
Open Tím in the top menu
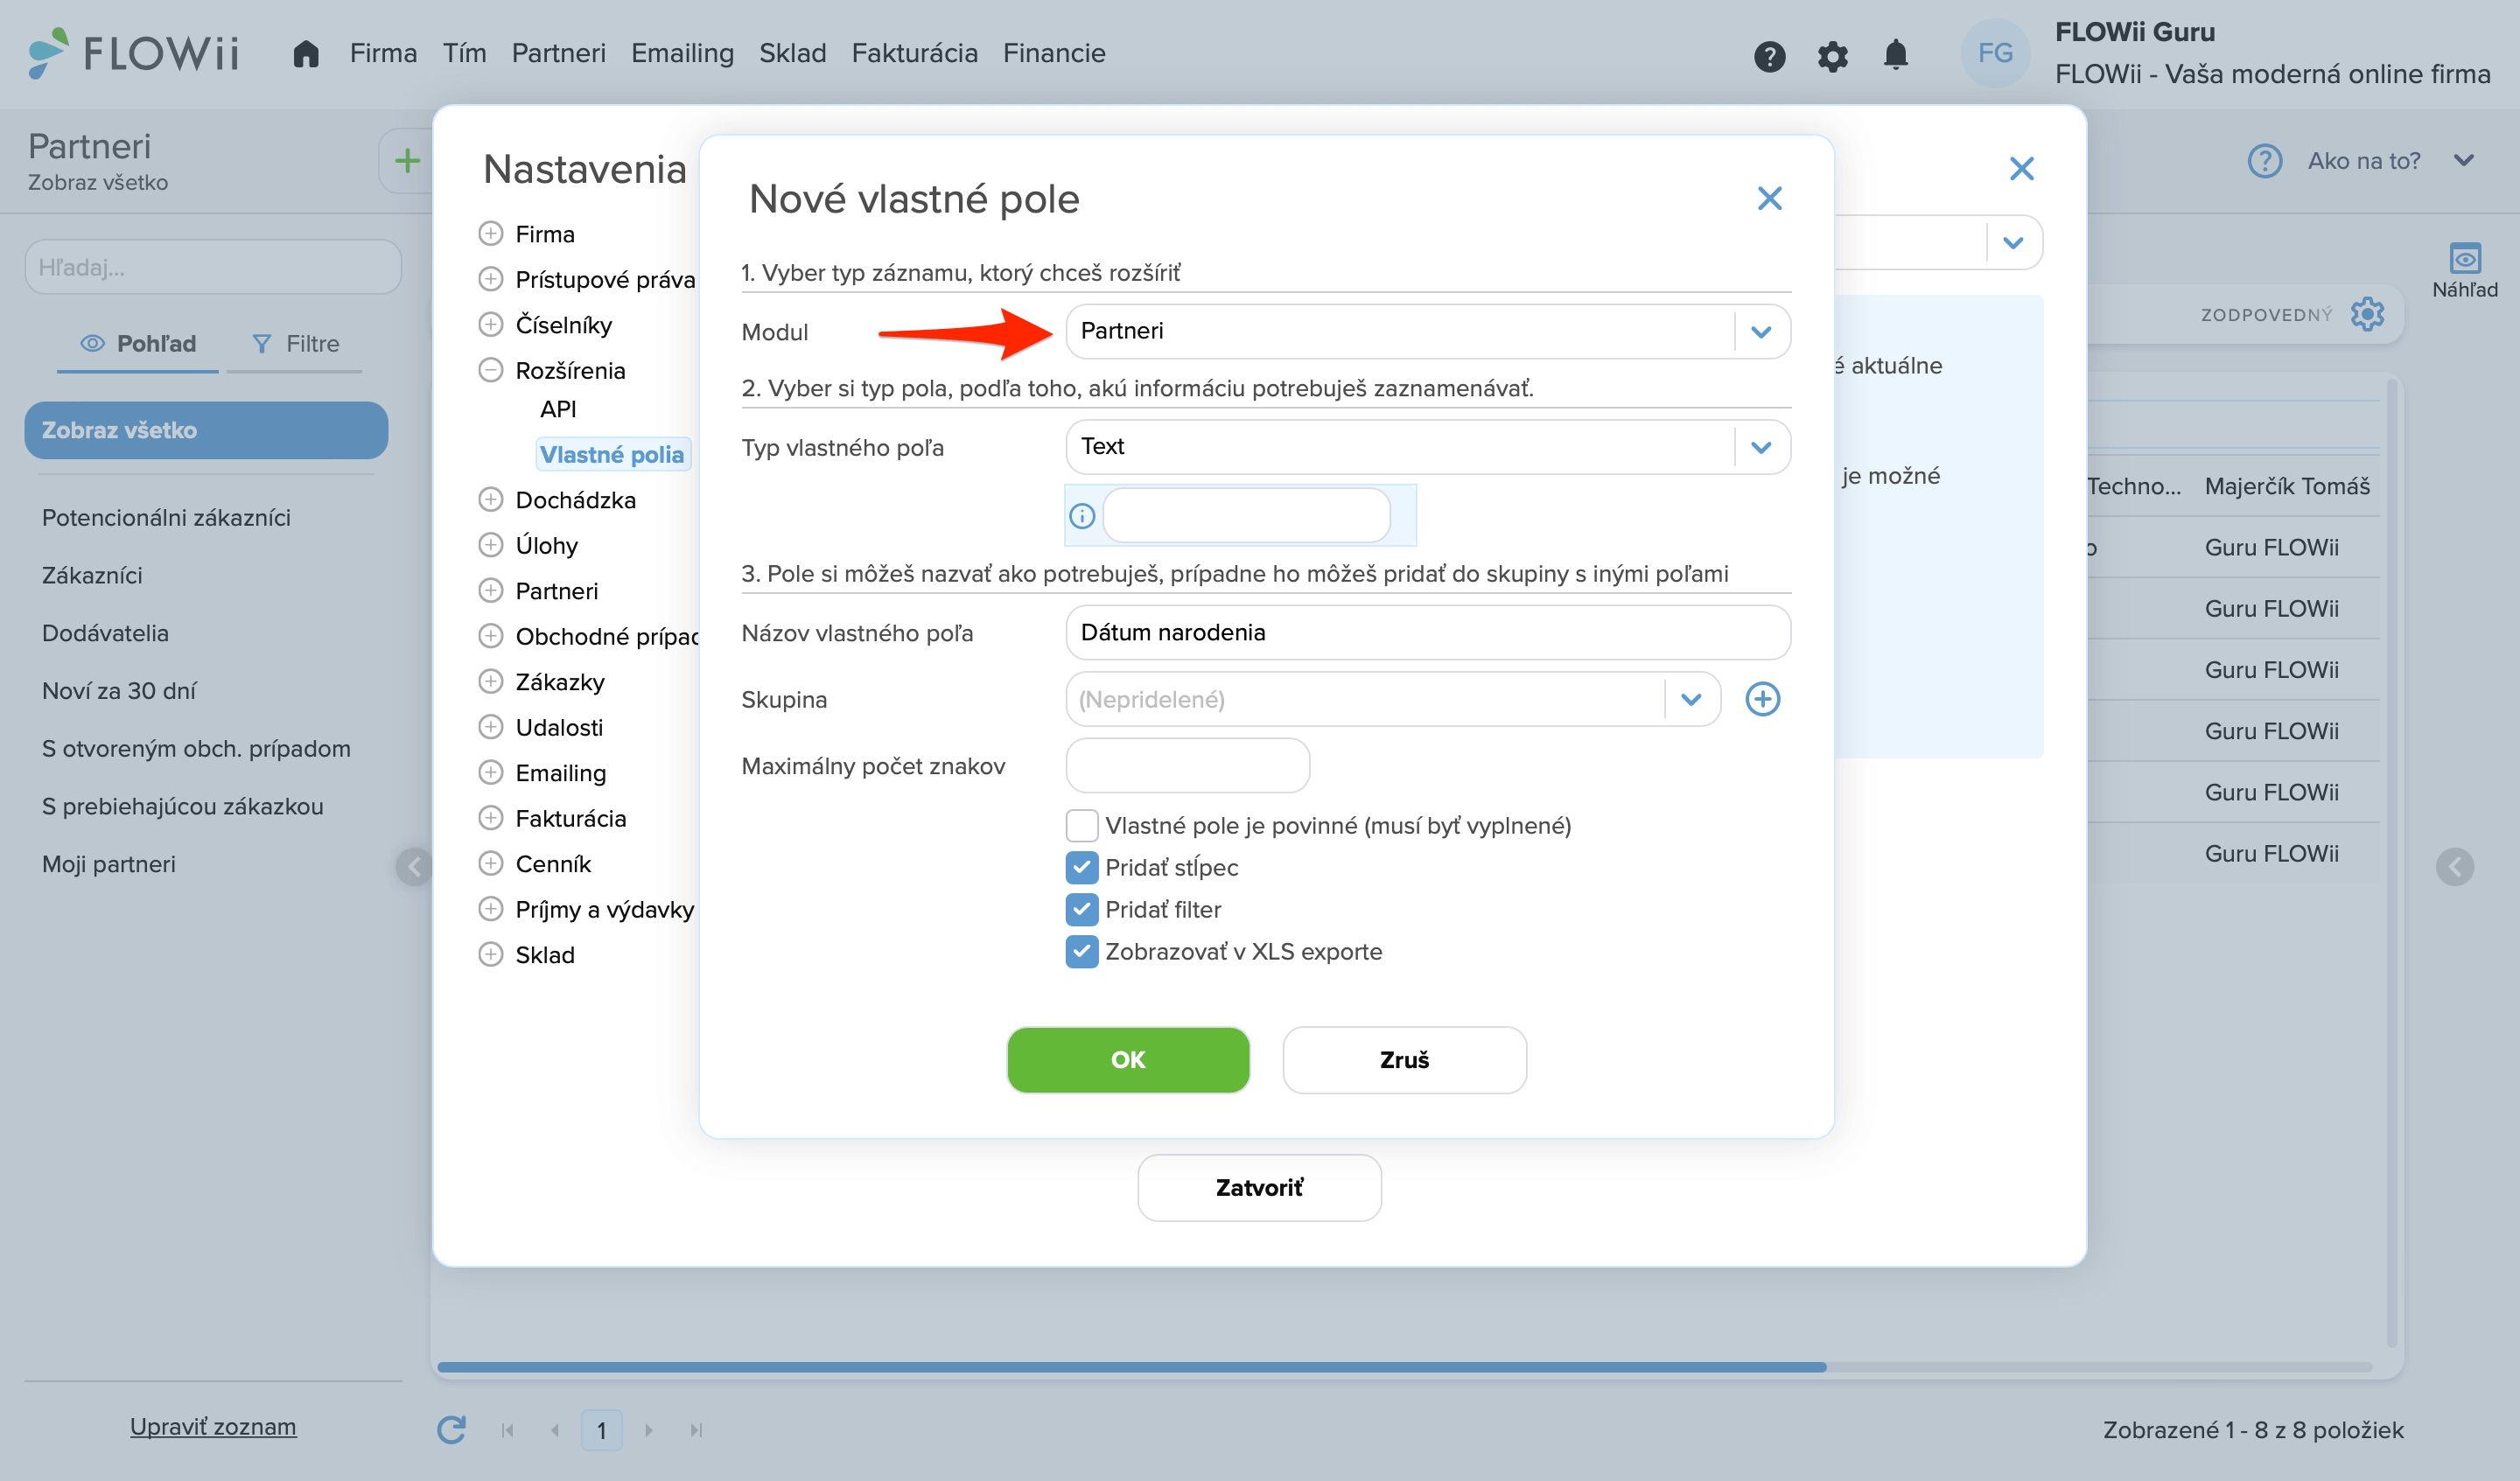coord(464,53)
